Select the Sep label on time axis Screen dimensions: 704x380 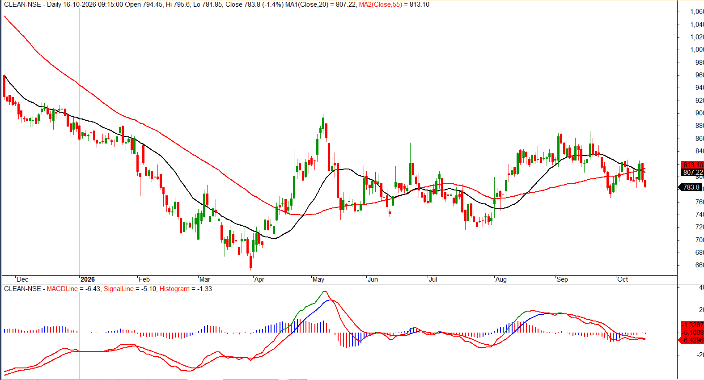(x=562, y=279)
